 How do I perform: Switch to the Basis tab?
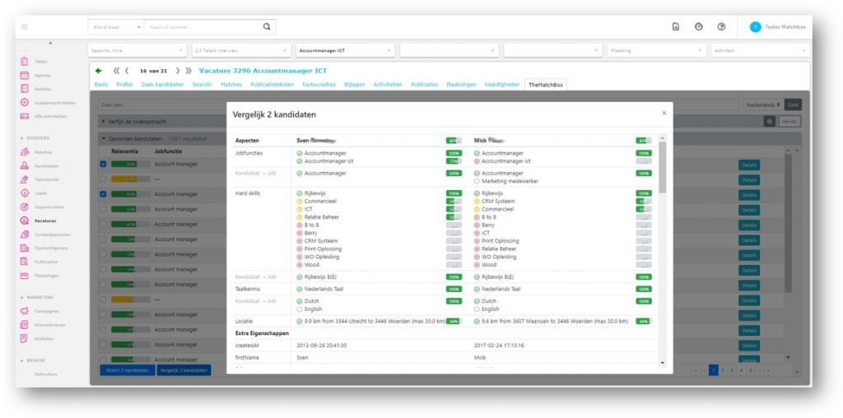click(x=101, y=85)
